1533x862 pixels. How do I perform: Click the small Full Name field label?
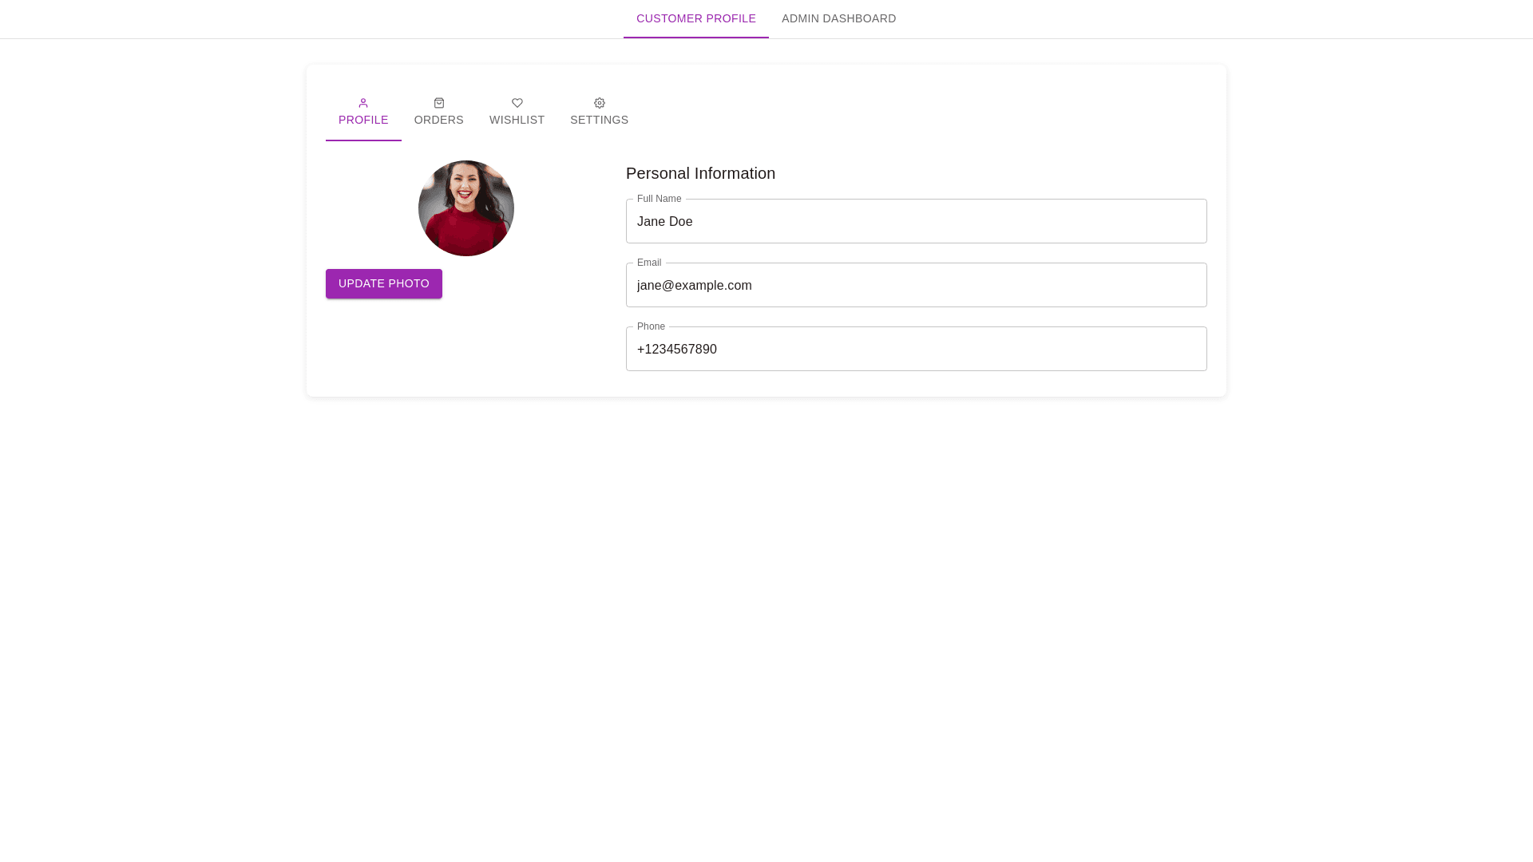coord(659,199)
